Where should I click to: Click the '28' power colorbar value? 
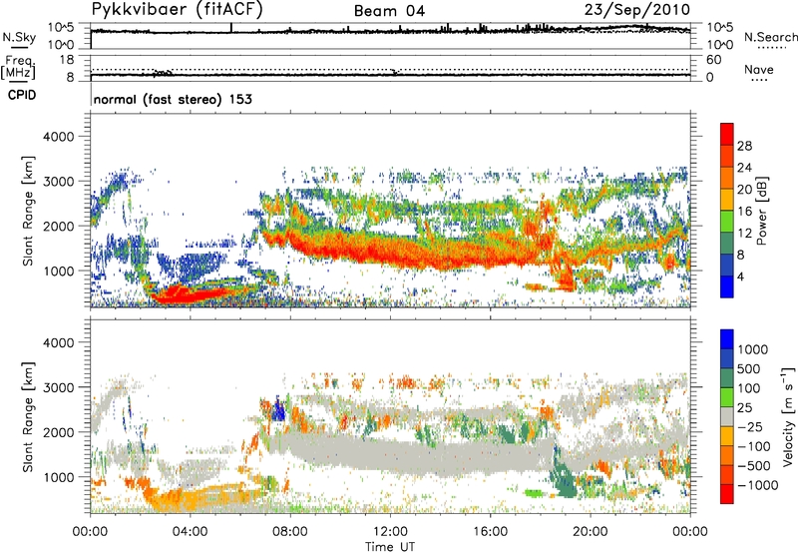click(744, 146)
